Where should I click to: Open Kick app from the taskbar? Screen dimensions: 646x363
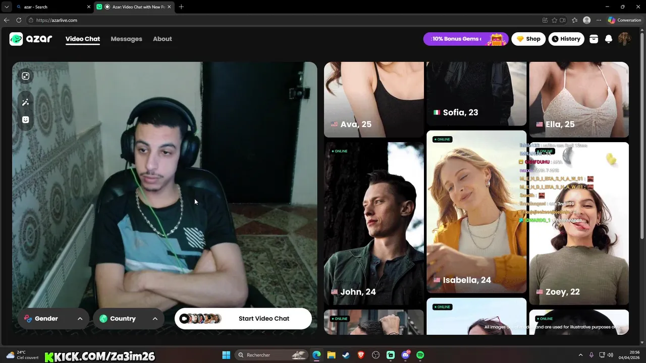pos(391,355)
